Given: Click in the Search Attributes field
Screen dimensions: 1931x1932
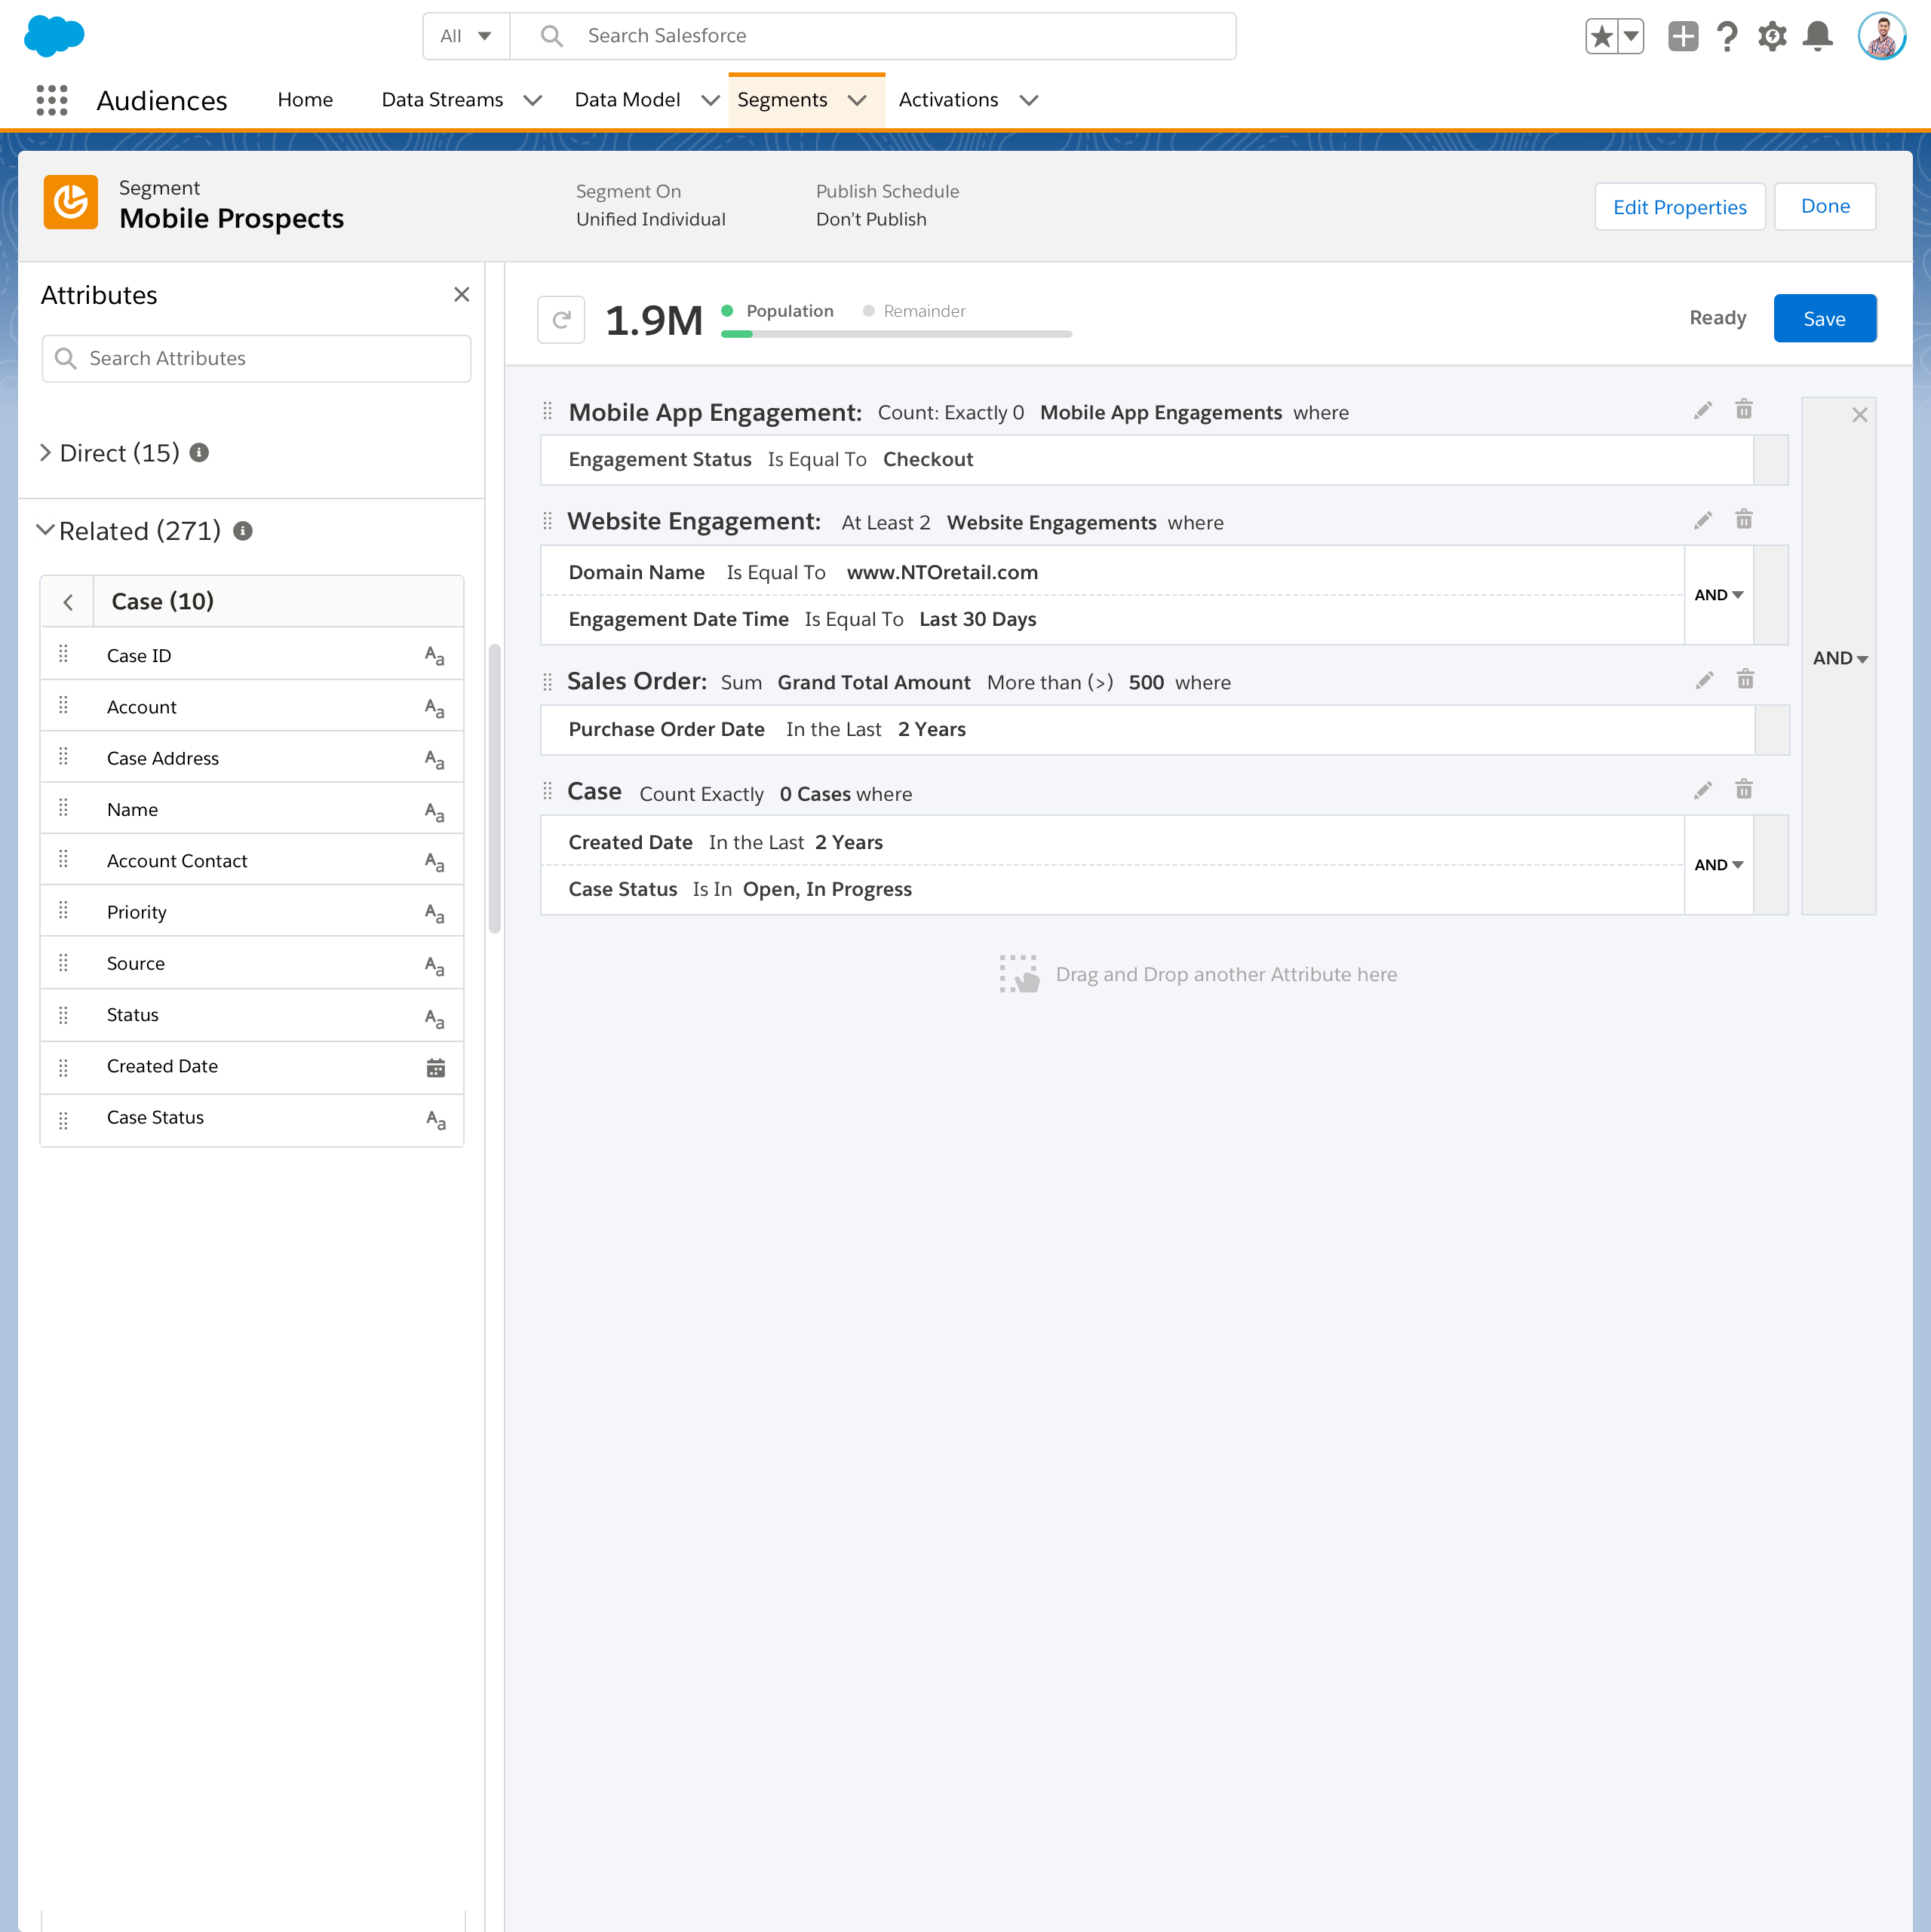Looking at the screenshot, I should point(256,359).
